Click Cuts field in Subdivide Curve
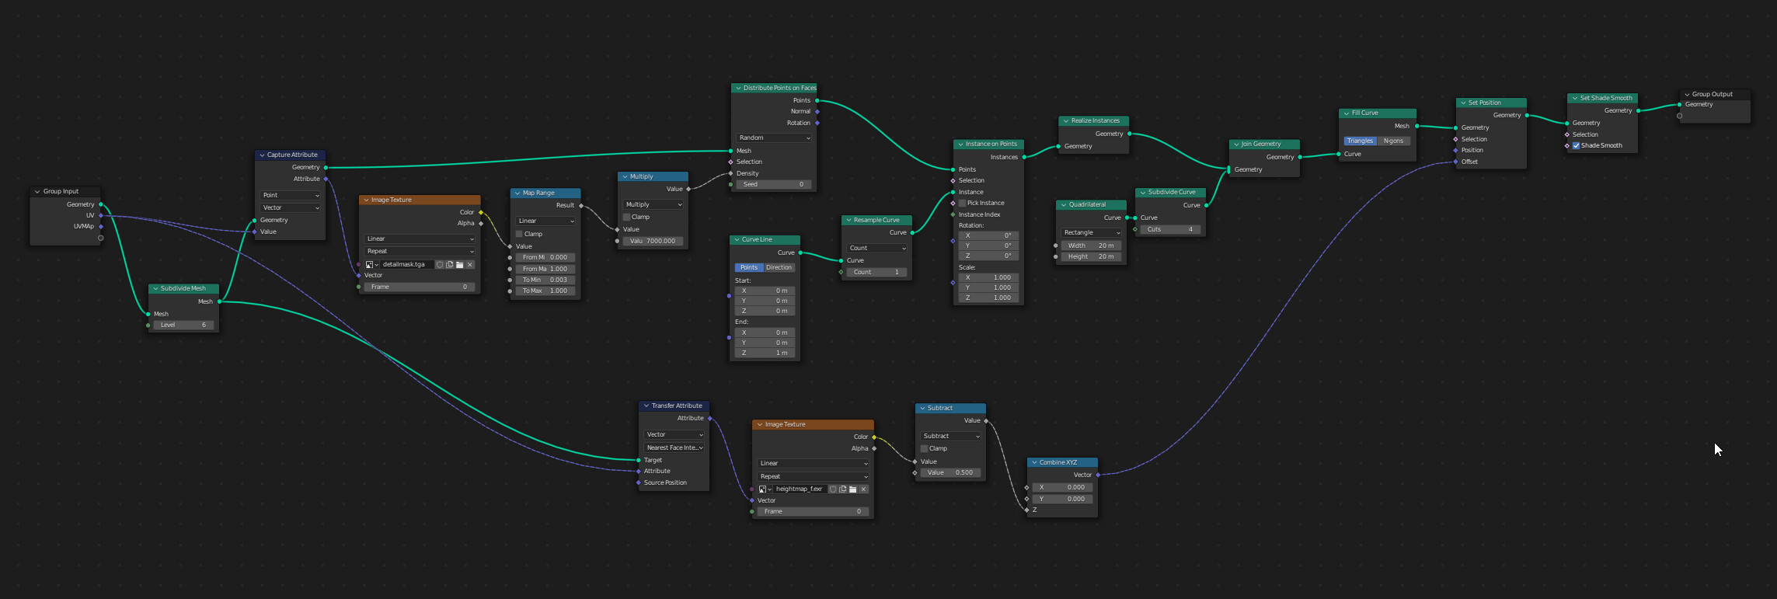Image resolution: width=1777 pixels, height=599 pixels. pos(1171,229)
